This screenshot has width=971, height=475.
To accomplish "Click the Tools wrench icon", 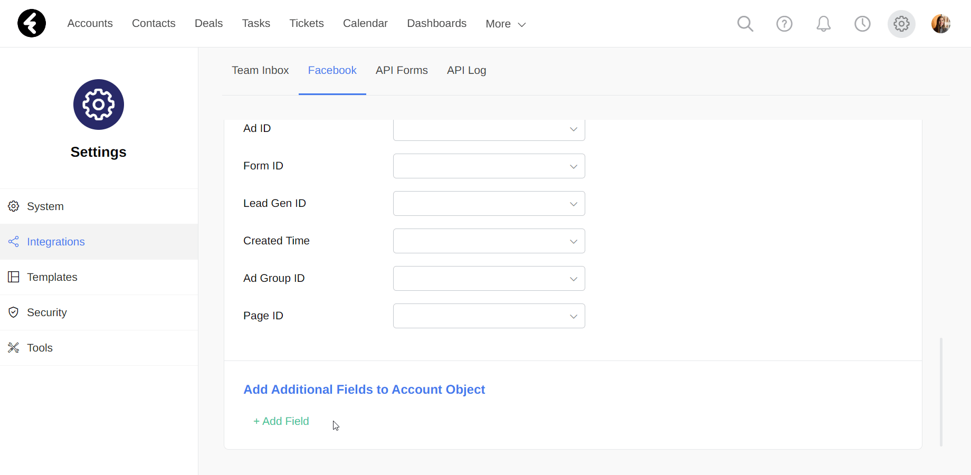I will pyautogui.click(x=14, y=348).
